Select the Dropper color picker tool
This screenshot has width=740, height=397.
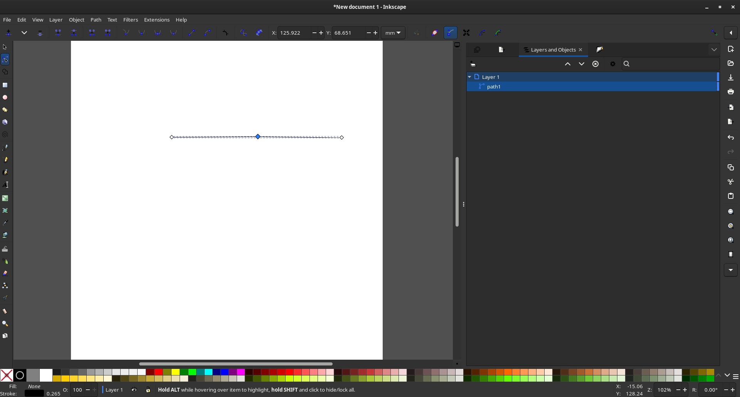coord(5,223)
